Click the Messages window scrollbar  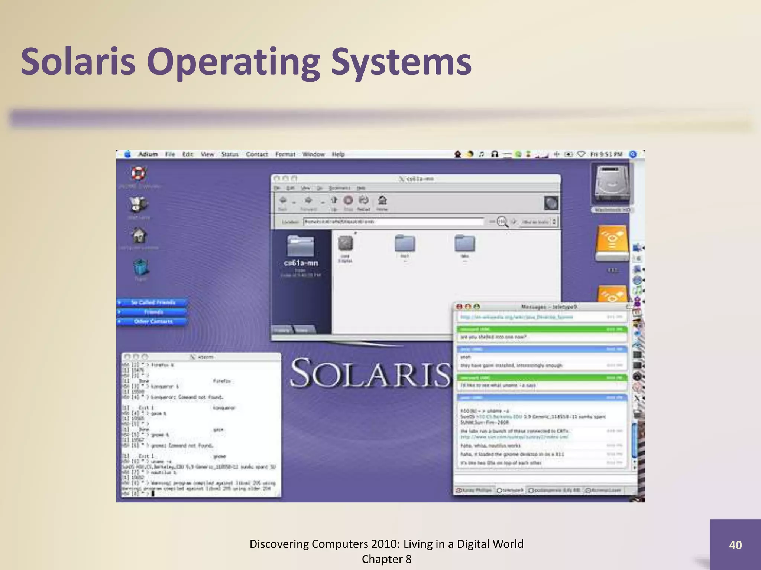[x=634, y=440]
